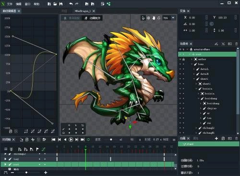
Task: Toggle the lock icon on the second tree row
Action: (x=183, y=59)
